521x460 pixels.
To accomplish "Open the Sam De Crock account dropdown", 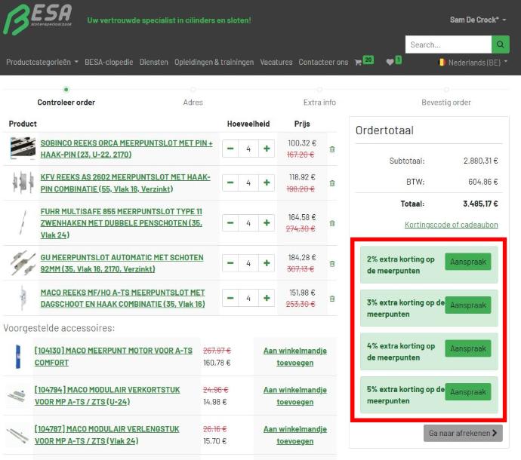I will (x=479, y=20).
